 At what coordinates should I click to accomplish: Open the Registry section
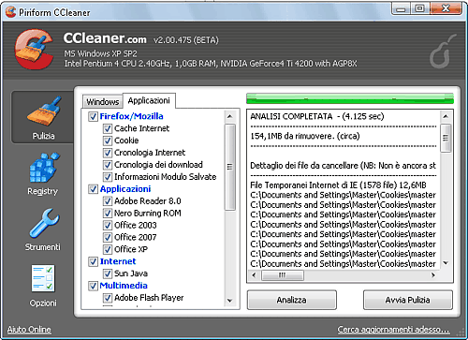point(43,173)
